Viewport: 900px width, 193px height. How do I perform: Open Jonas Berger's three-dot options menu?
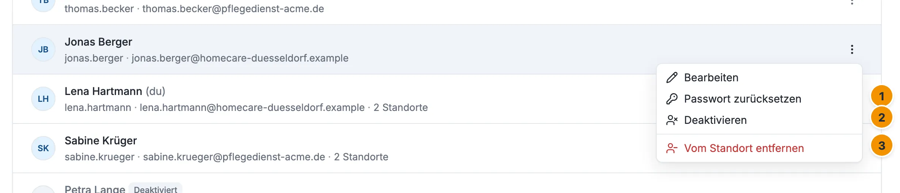click(x=852, y=49)
